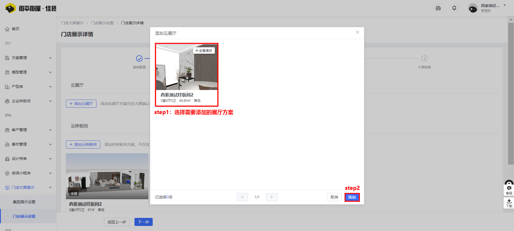Image resolution: width=514 pixels, height=231 pixels.
Task: Expand the 设计带单 menu chevron
Action: point(50,159)
